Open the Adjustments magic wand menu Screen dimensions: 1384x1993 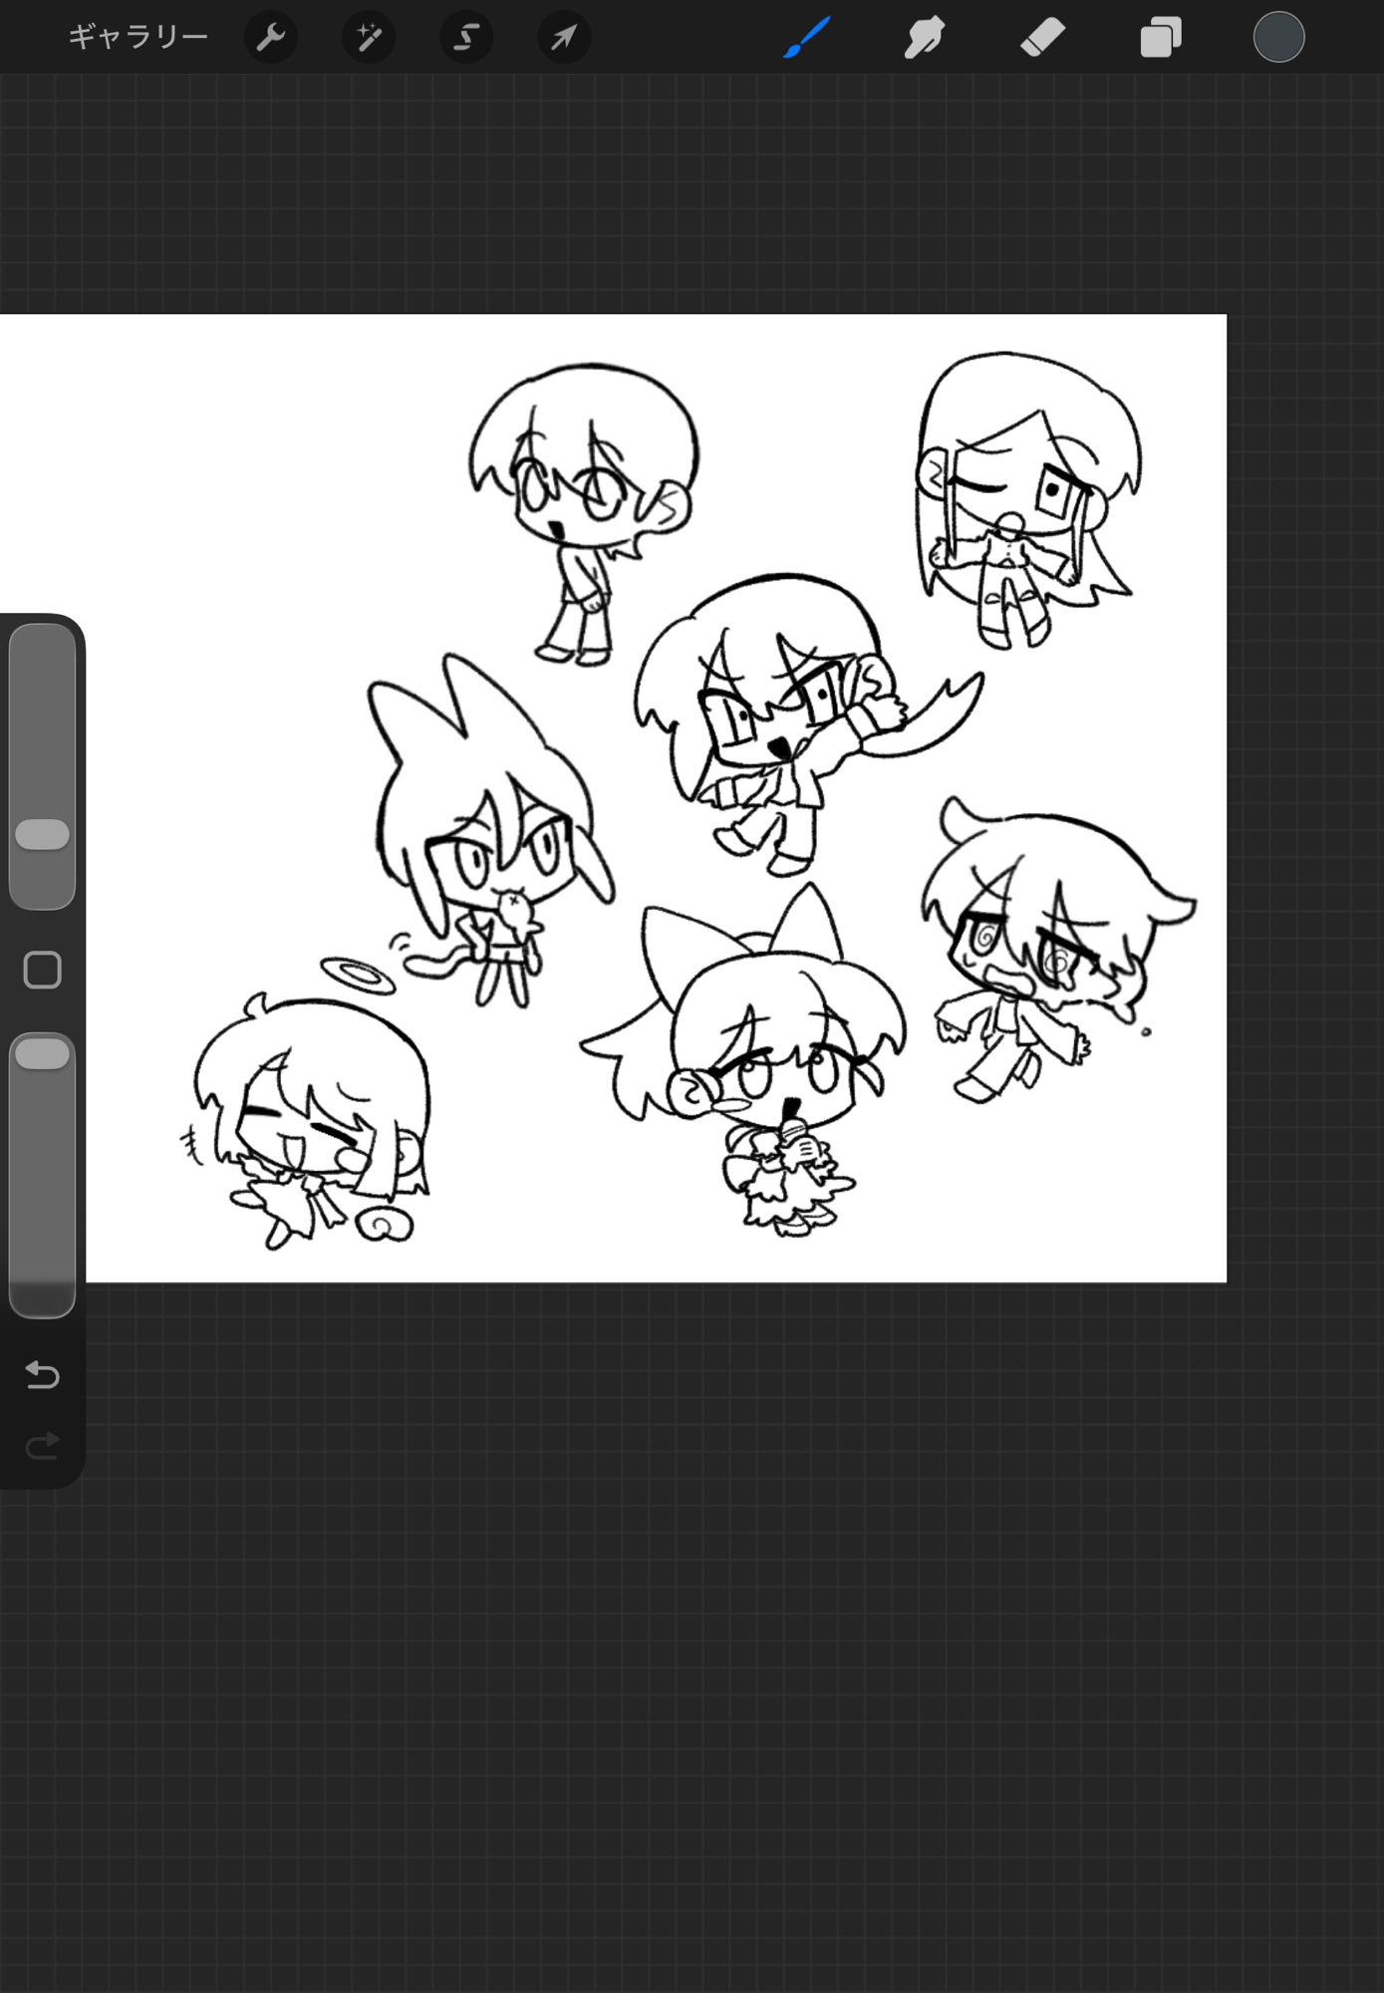coord(369,38)
